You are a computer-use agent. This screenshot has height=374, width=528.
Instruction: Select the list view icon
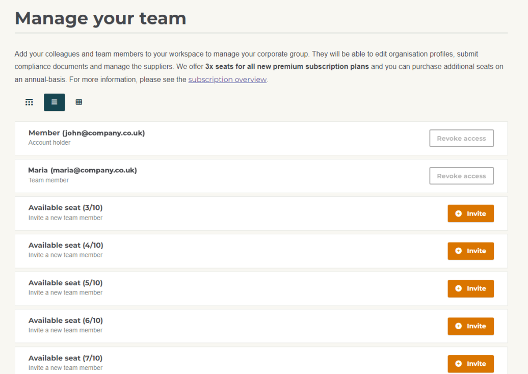(54, 102)
